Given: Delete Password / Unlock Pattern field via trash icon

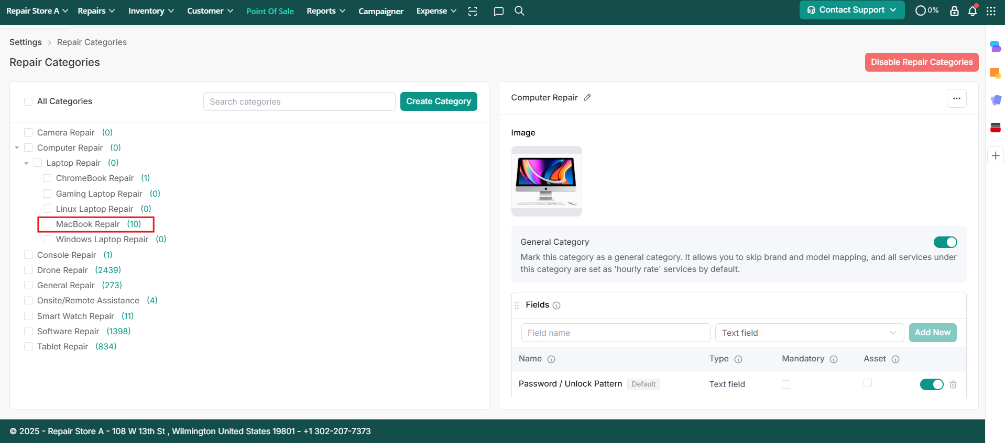Looking at the screenshot, I should point(953,384).
